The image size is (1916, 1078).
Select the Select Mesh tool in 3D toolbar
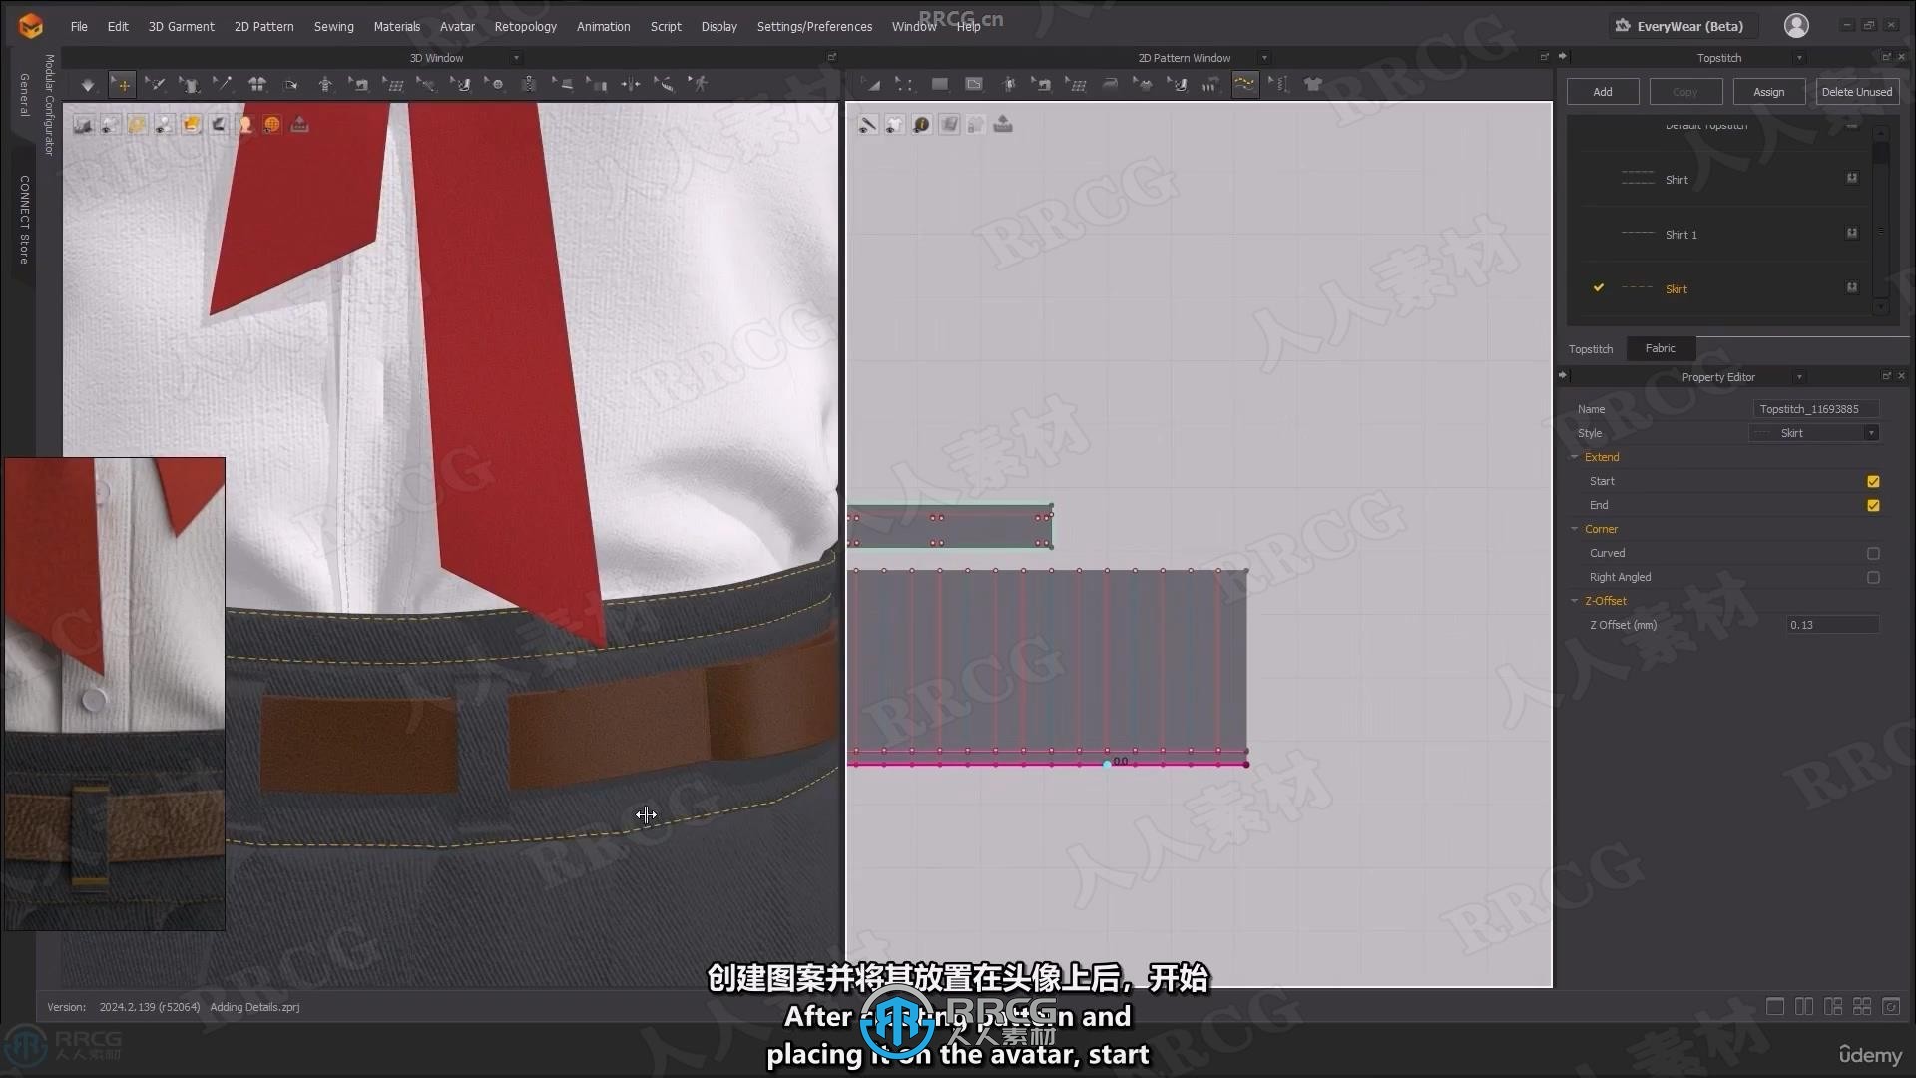(x=155, y=85)
